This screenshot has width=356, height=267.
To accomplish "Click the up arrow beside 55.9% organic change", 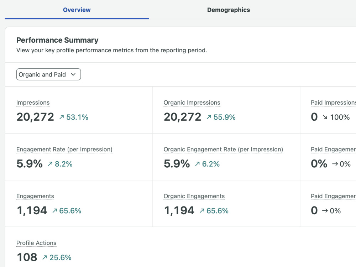I will pos(209,117).
